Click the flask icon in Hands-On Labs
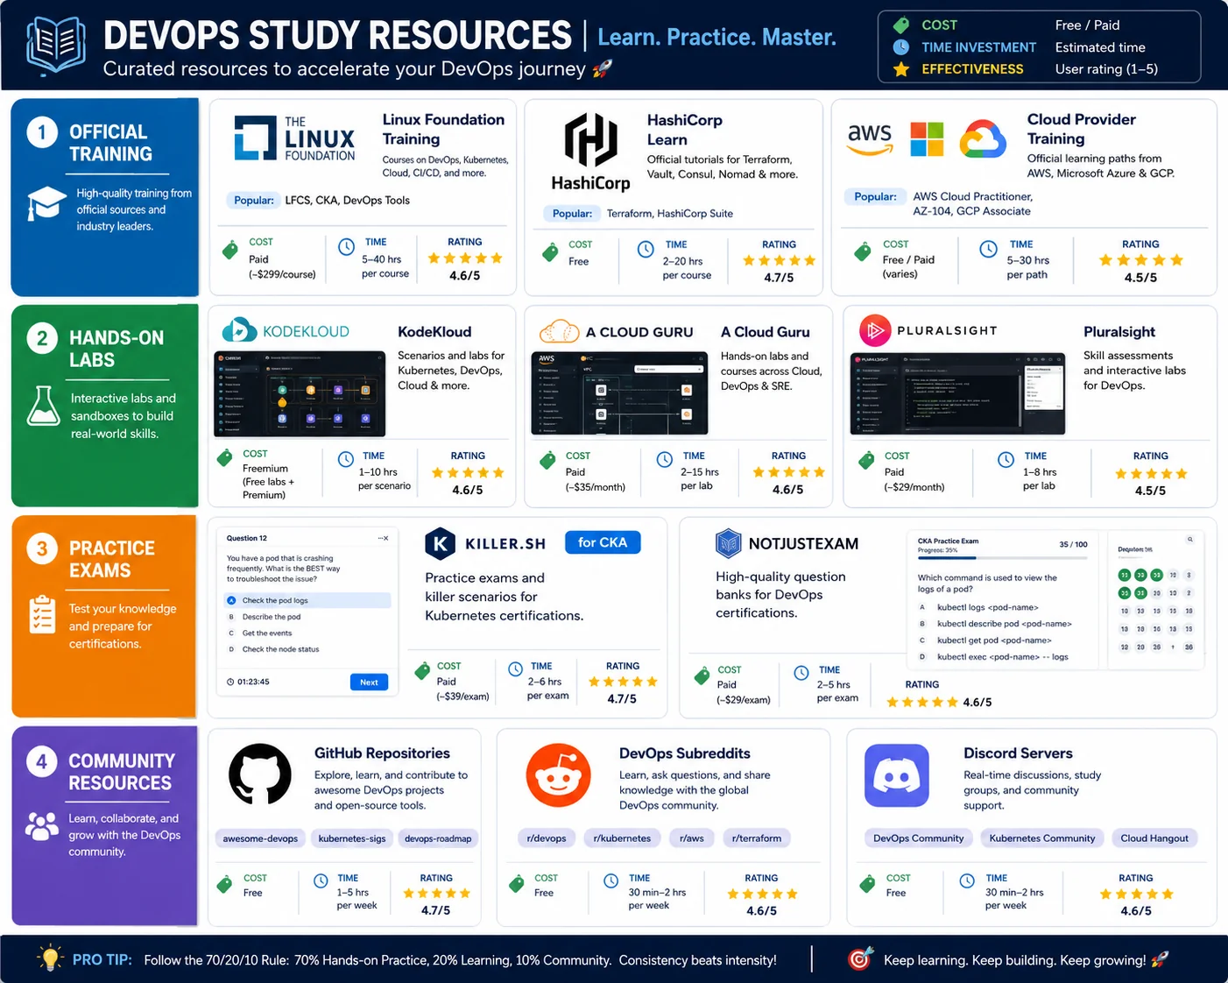The height and width of the screenshot is (983, 1228). [44, 406]
